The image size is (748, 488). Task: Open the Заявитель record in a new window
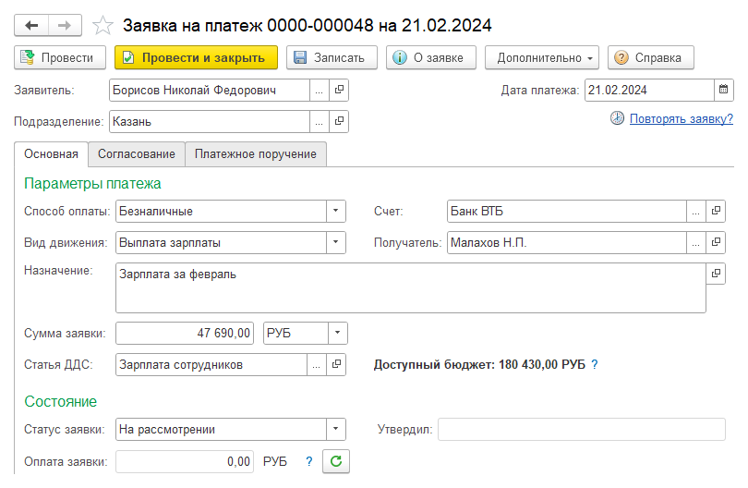tap(339, 91)
